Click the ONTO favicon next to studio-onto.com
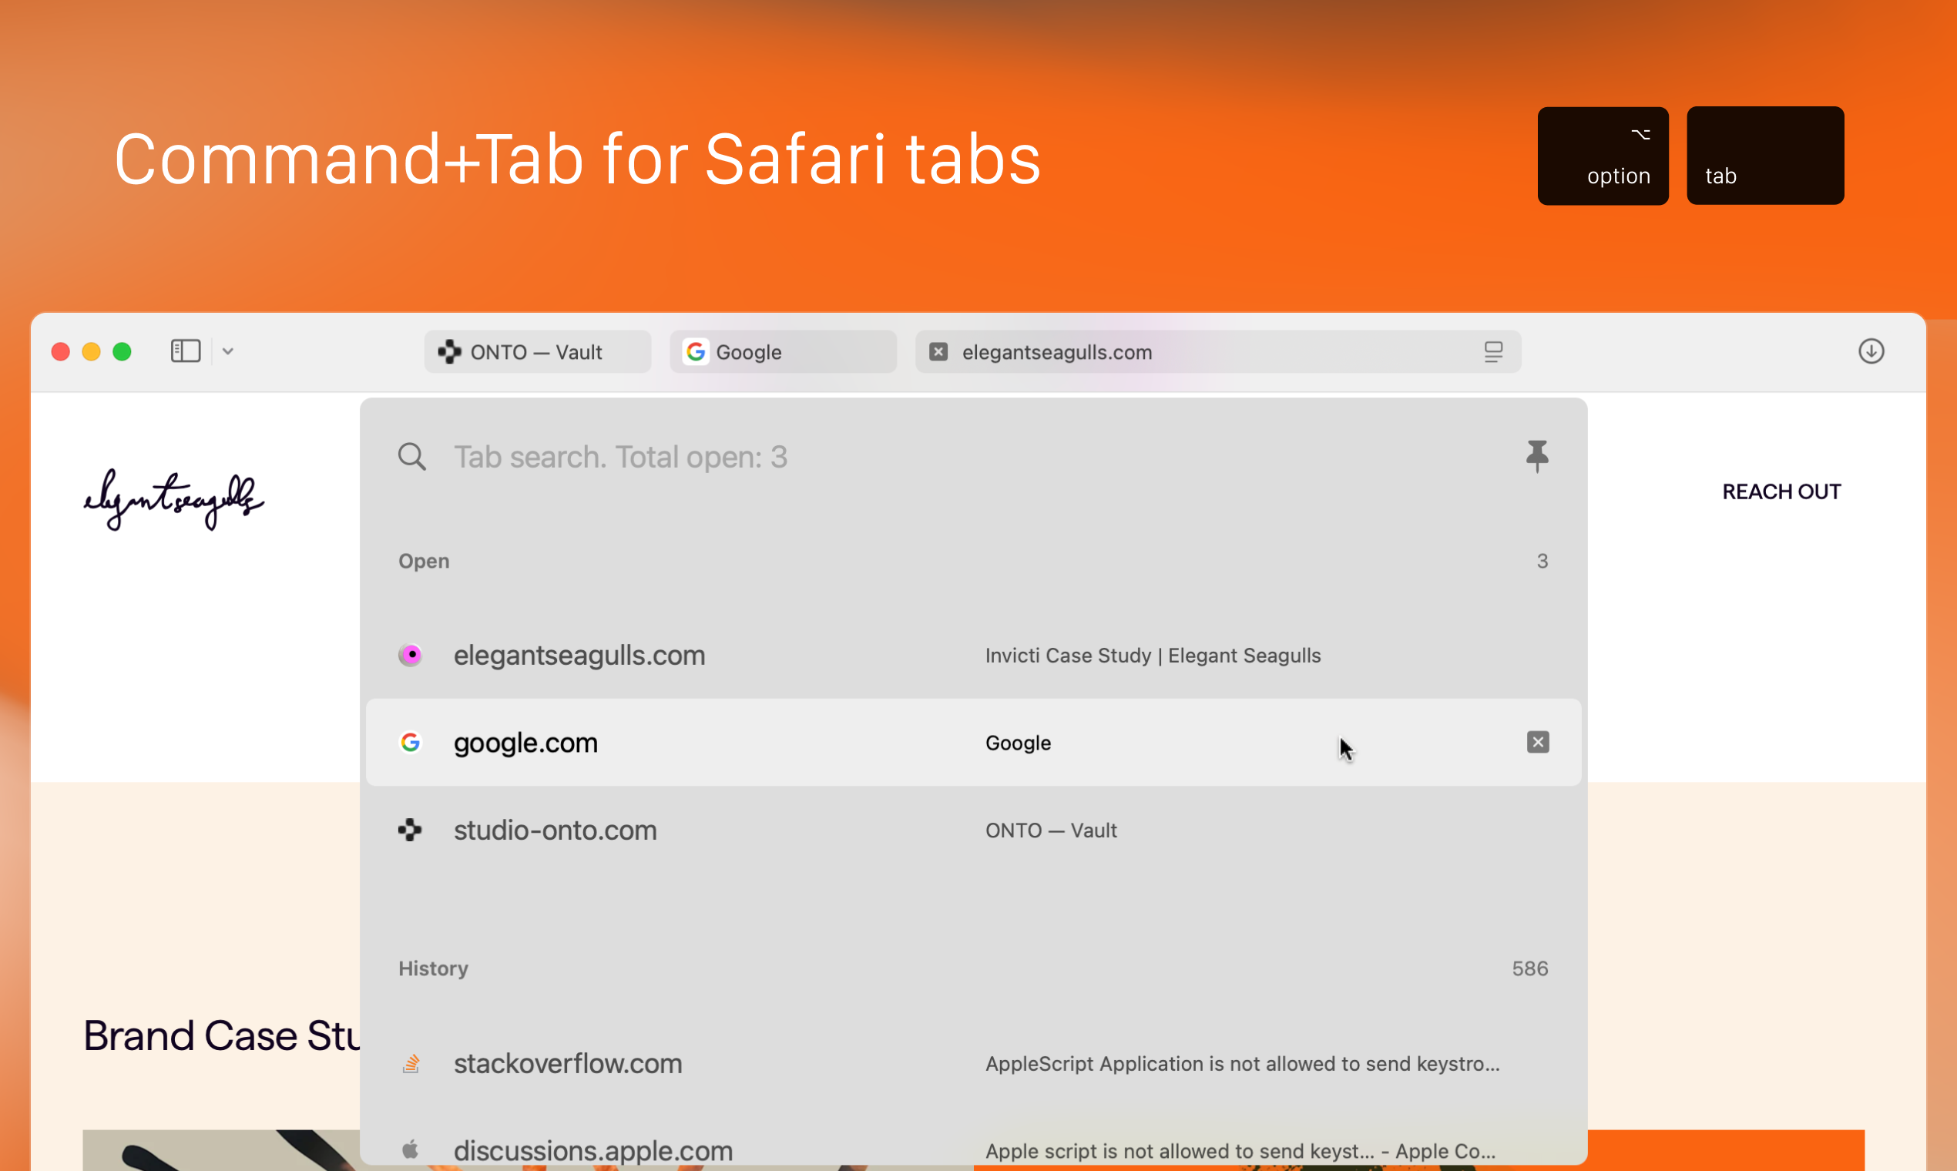 click(x=410, y=829)
